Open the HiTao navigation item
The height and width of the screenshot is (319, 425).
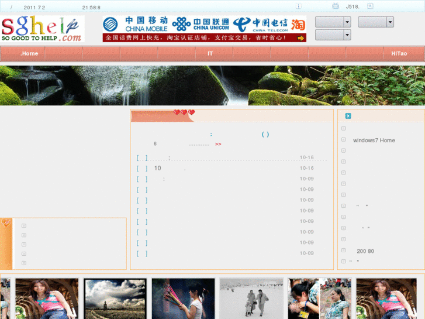399,53
